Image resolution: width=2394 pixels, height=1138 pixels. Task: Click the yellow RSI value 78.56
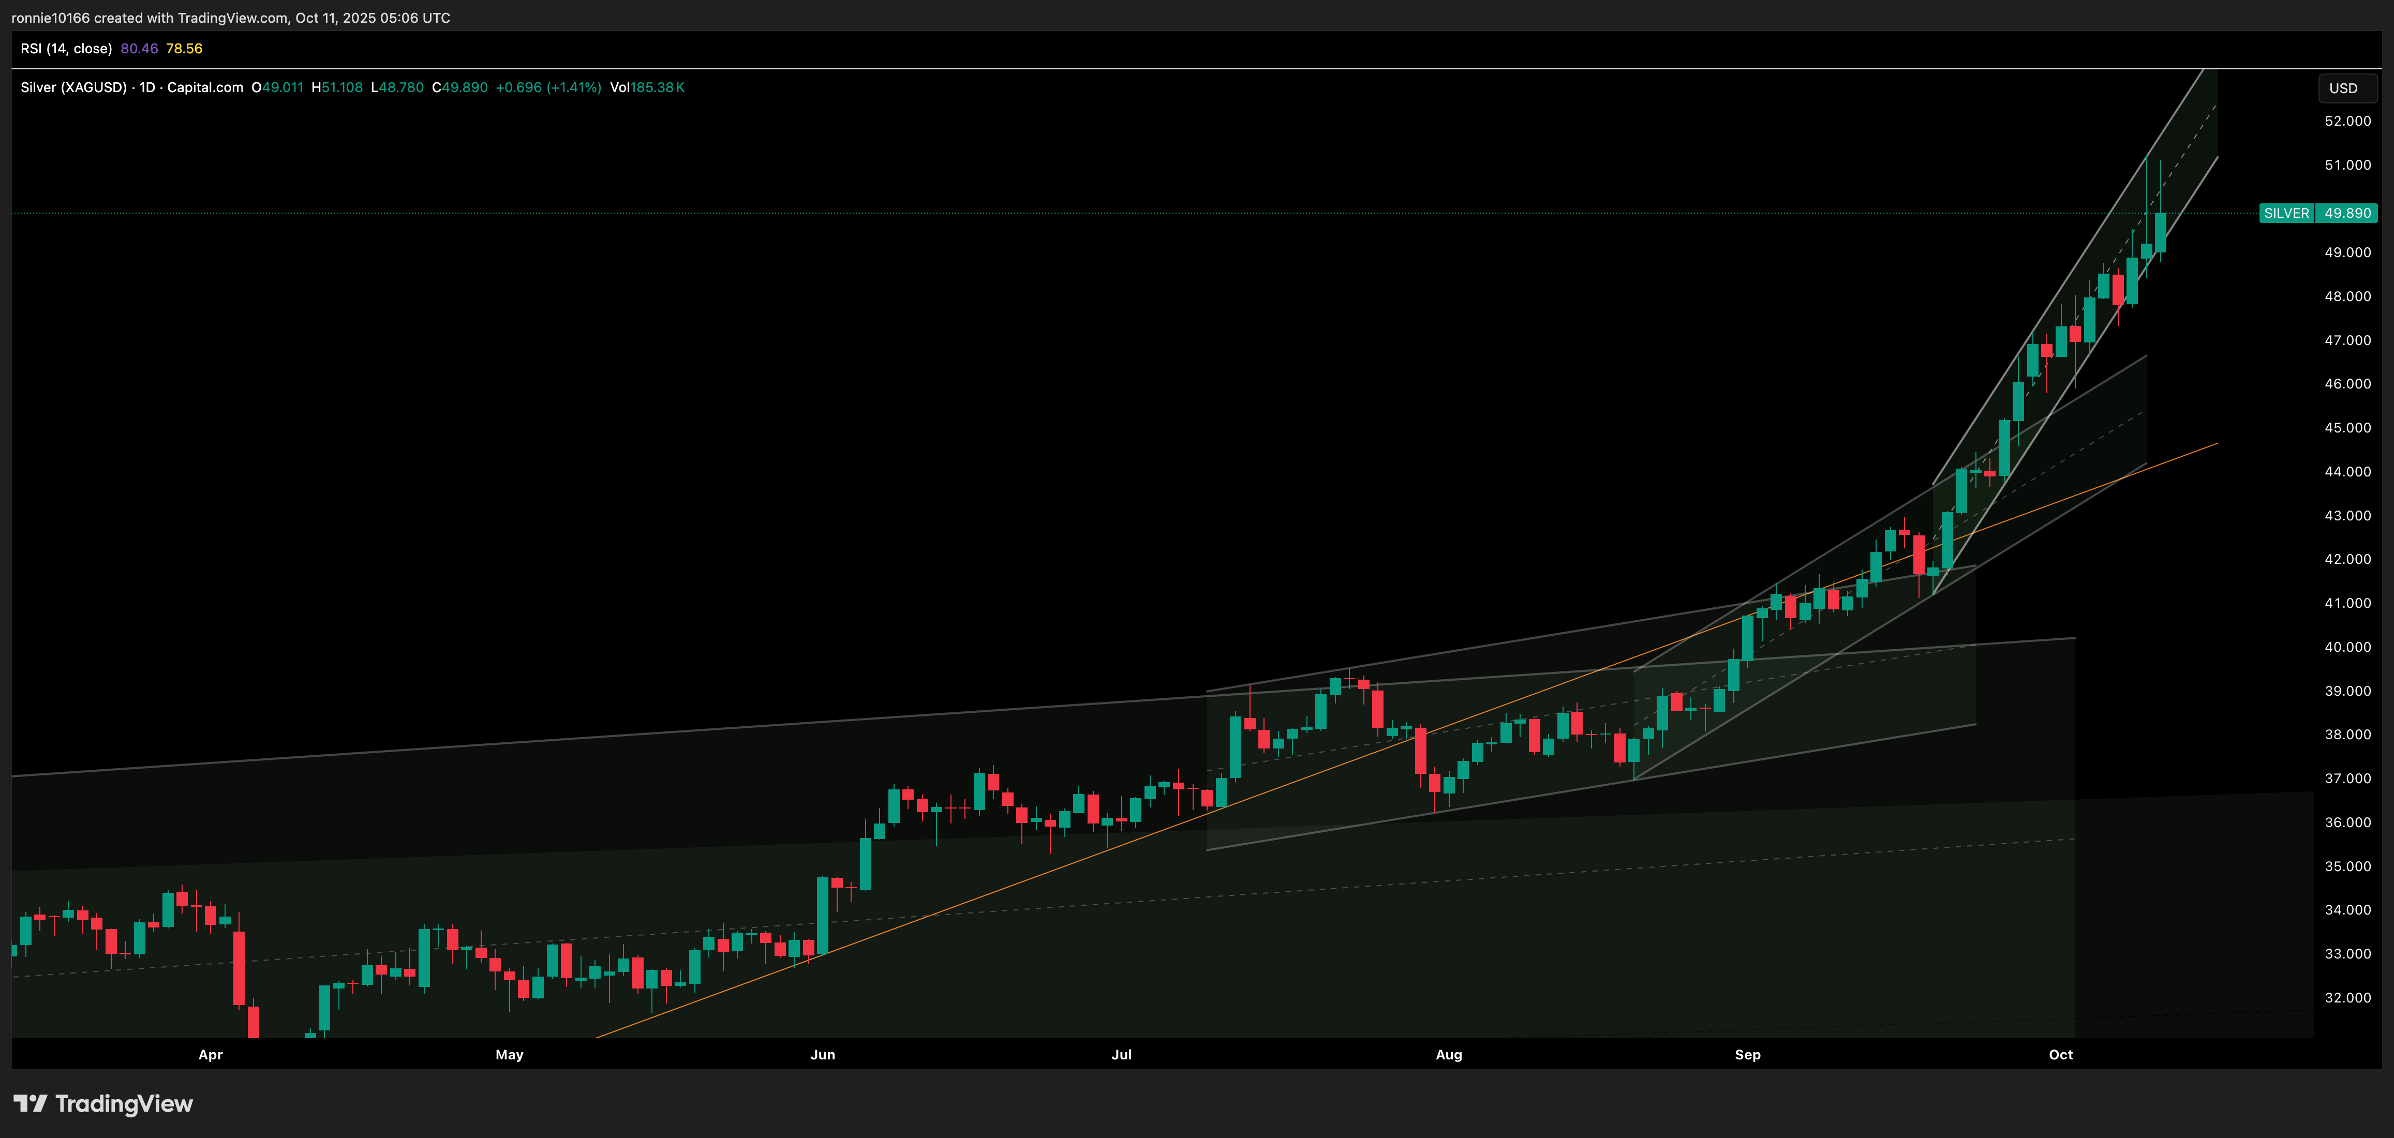click(x=184, y=48)
